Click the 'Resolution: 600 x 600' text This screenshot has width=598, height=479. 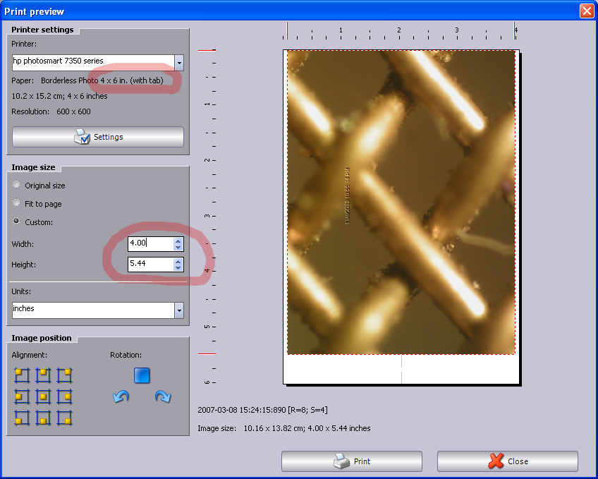tap(51, 111)
